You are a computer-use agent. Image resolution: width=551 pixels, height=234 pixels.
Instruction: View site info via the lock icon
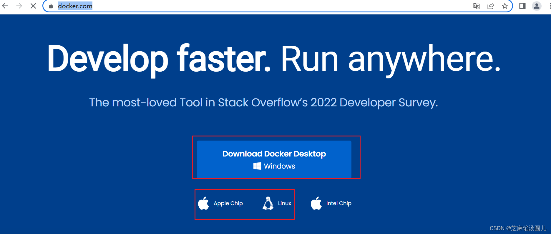pyautogui.click(x=51, y=6)
